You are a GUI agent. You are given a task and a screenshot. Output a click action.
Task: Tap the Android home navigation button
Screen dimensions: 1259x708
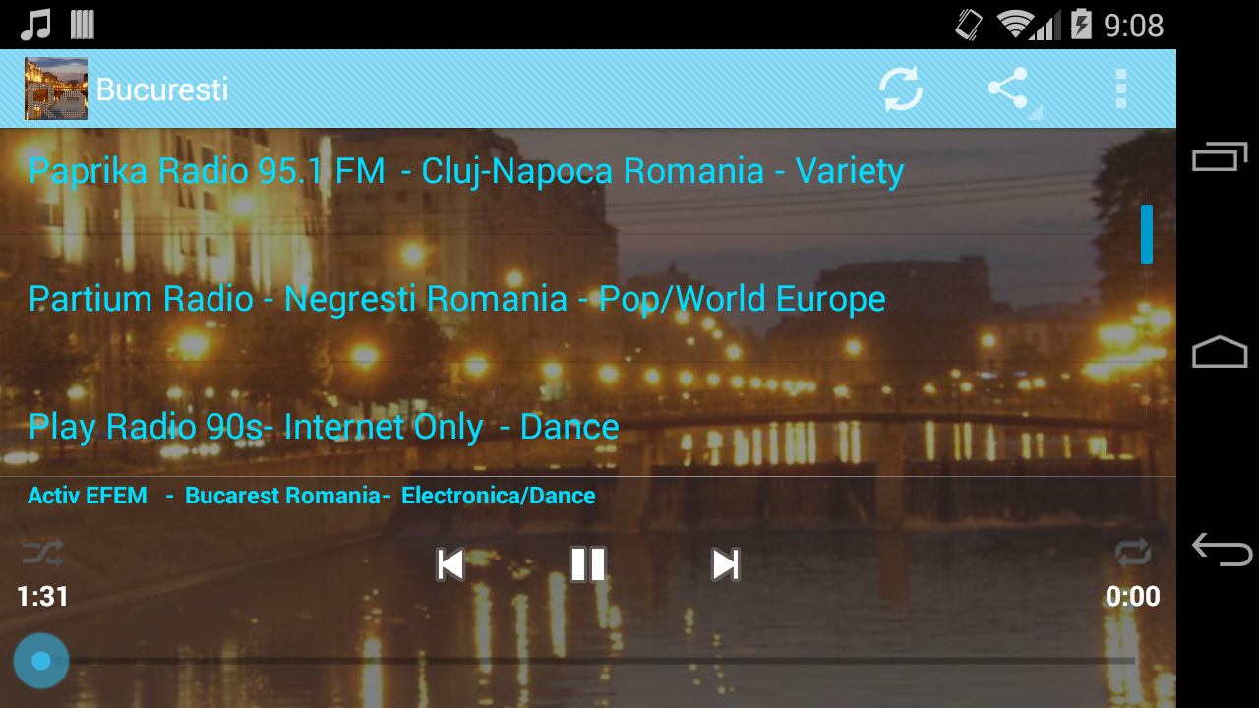pos(1221,352)
